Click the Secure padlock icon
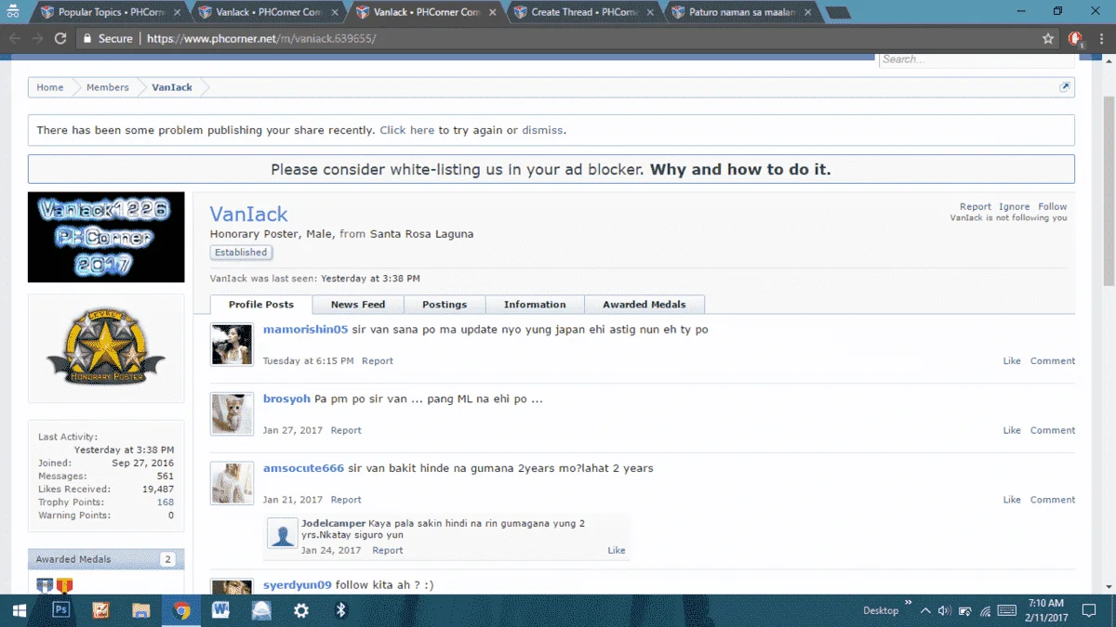 [87, 39]
